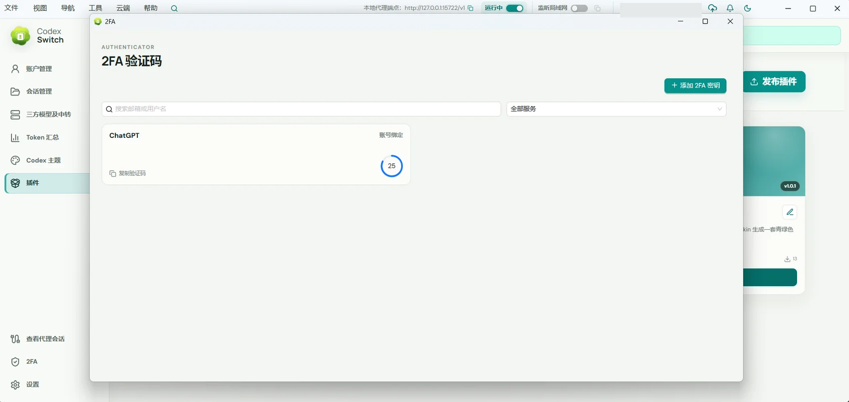849x402 pixels.
Task: Click the search icon in the menu bar
Action: tap(174, 8)
